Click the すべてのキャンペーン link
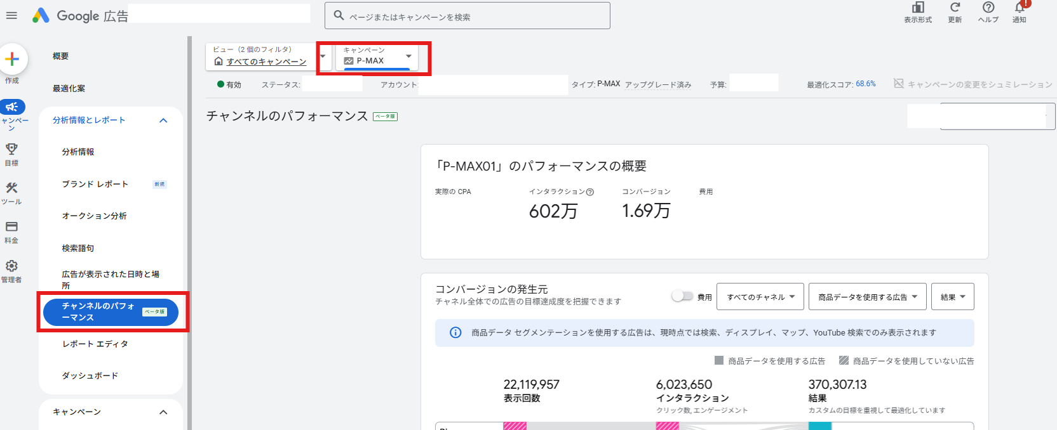Image resolution: width=1057 pixels, height=430 pixels. point(266,62)
